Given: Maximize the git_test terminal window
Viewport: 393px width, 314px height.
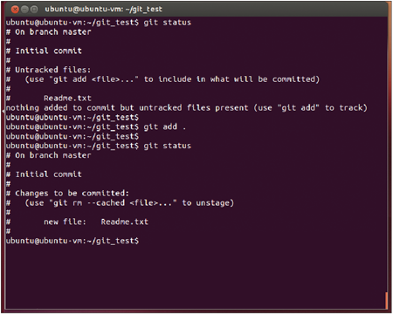Looking at the screenshot, I should 34,10.
